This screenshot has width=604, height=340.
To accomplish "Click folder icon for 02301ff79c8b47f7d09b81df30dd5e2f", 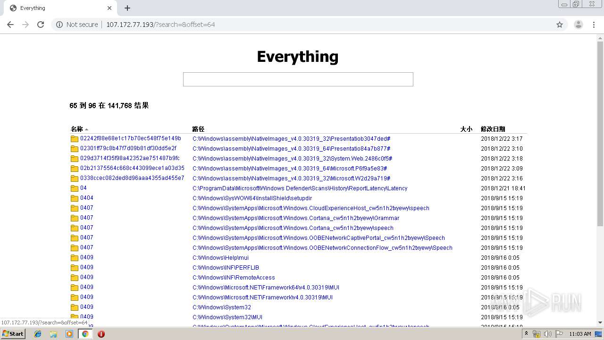I will point(75,149).
